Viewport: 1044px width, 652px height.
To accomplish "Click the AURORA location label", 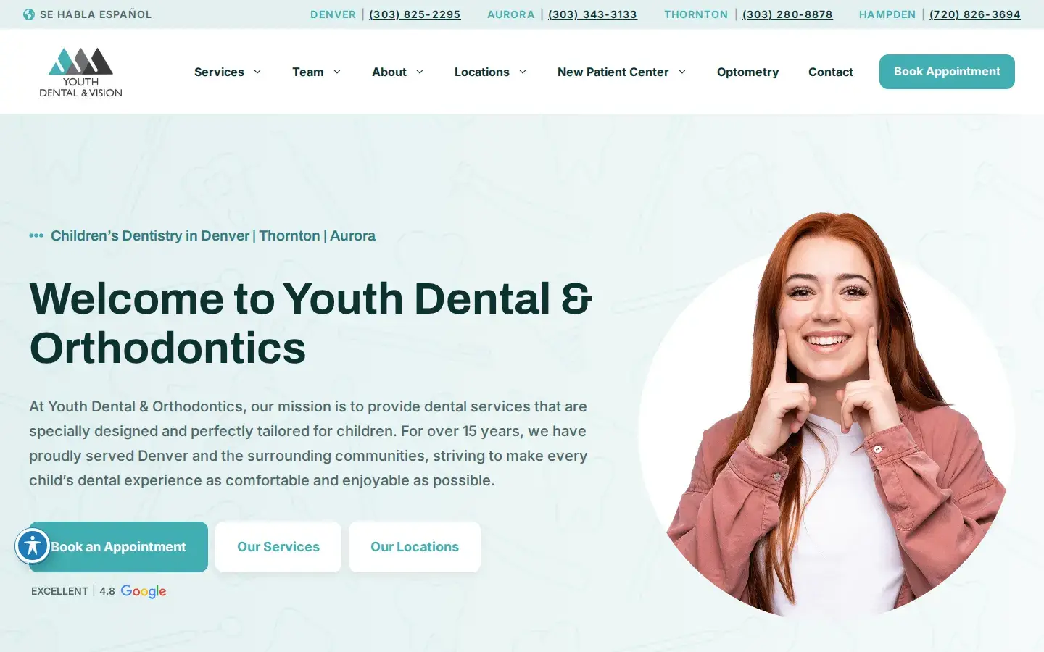I will (x=511, y=14).
